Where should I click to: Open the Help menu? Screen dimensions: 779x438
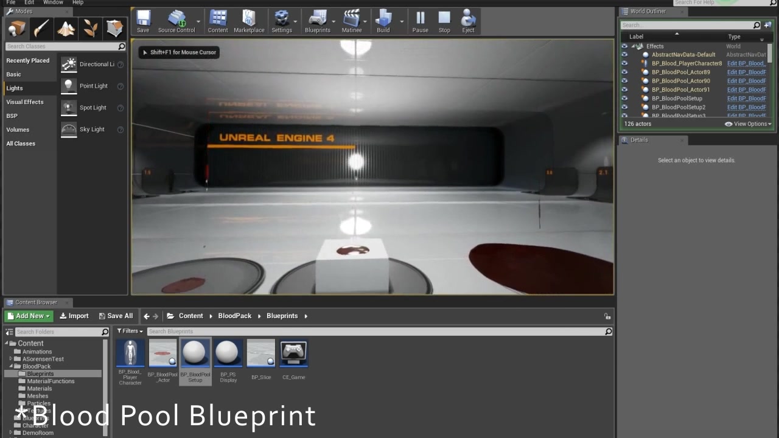coord(78,2)
